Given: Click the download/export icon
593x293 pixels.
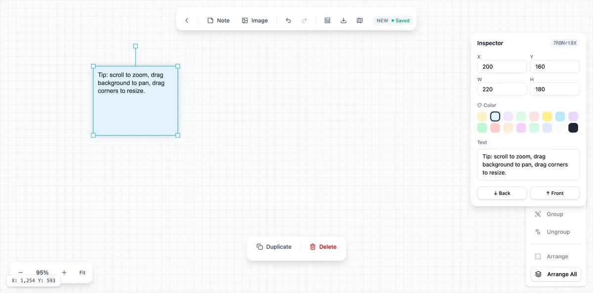Looking at the screenshot, I should (343, 21).
